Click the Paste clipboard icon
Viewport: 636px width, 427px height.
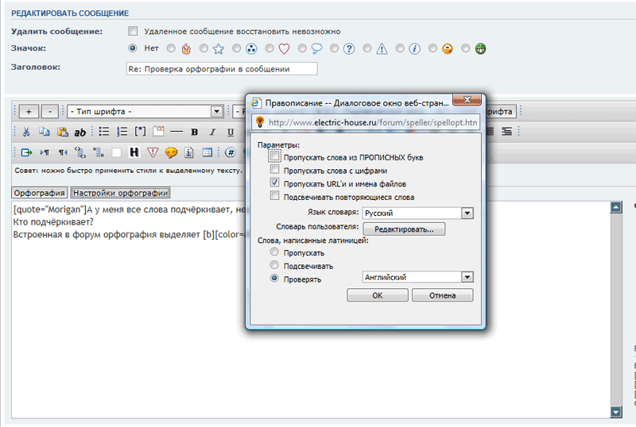61,132
